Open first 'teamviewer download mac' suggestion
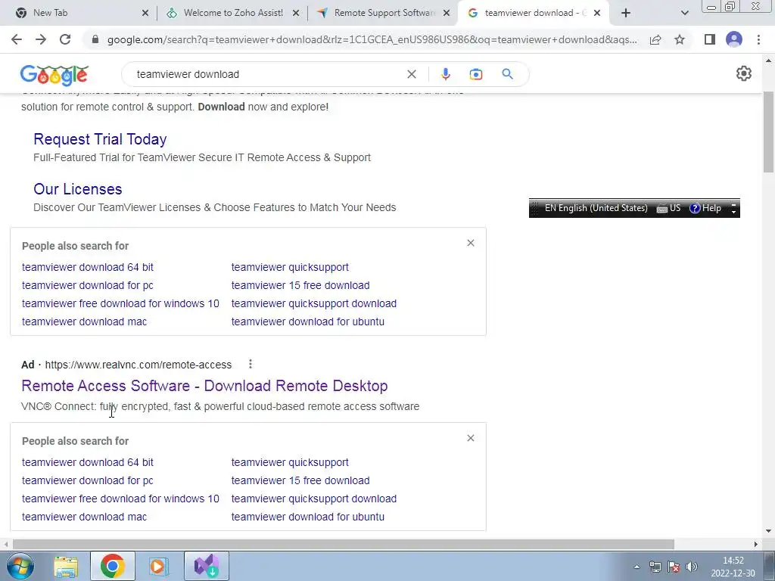 click(x=84, y=322)
